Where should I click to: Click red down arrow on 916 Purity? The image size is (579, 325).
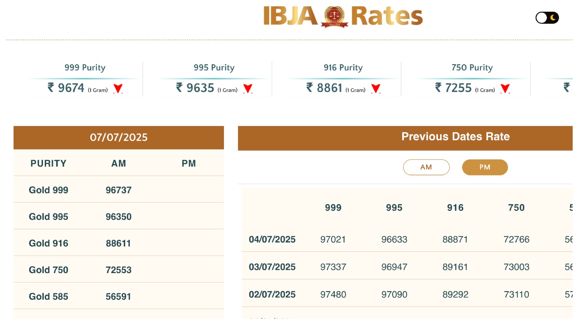pyautogui.click(x=375, y=88)
